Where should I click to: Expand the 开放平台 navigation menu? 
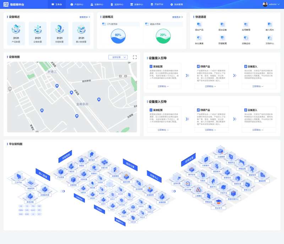tap(157, 5)
